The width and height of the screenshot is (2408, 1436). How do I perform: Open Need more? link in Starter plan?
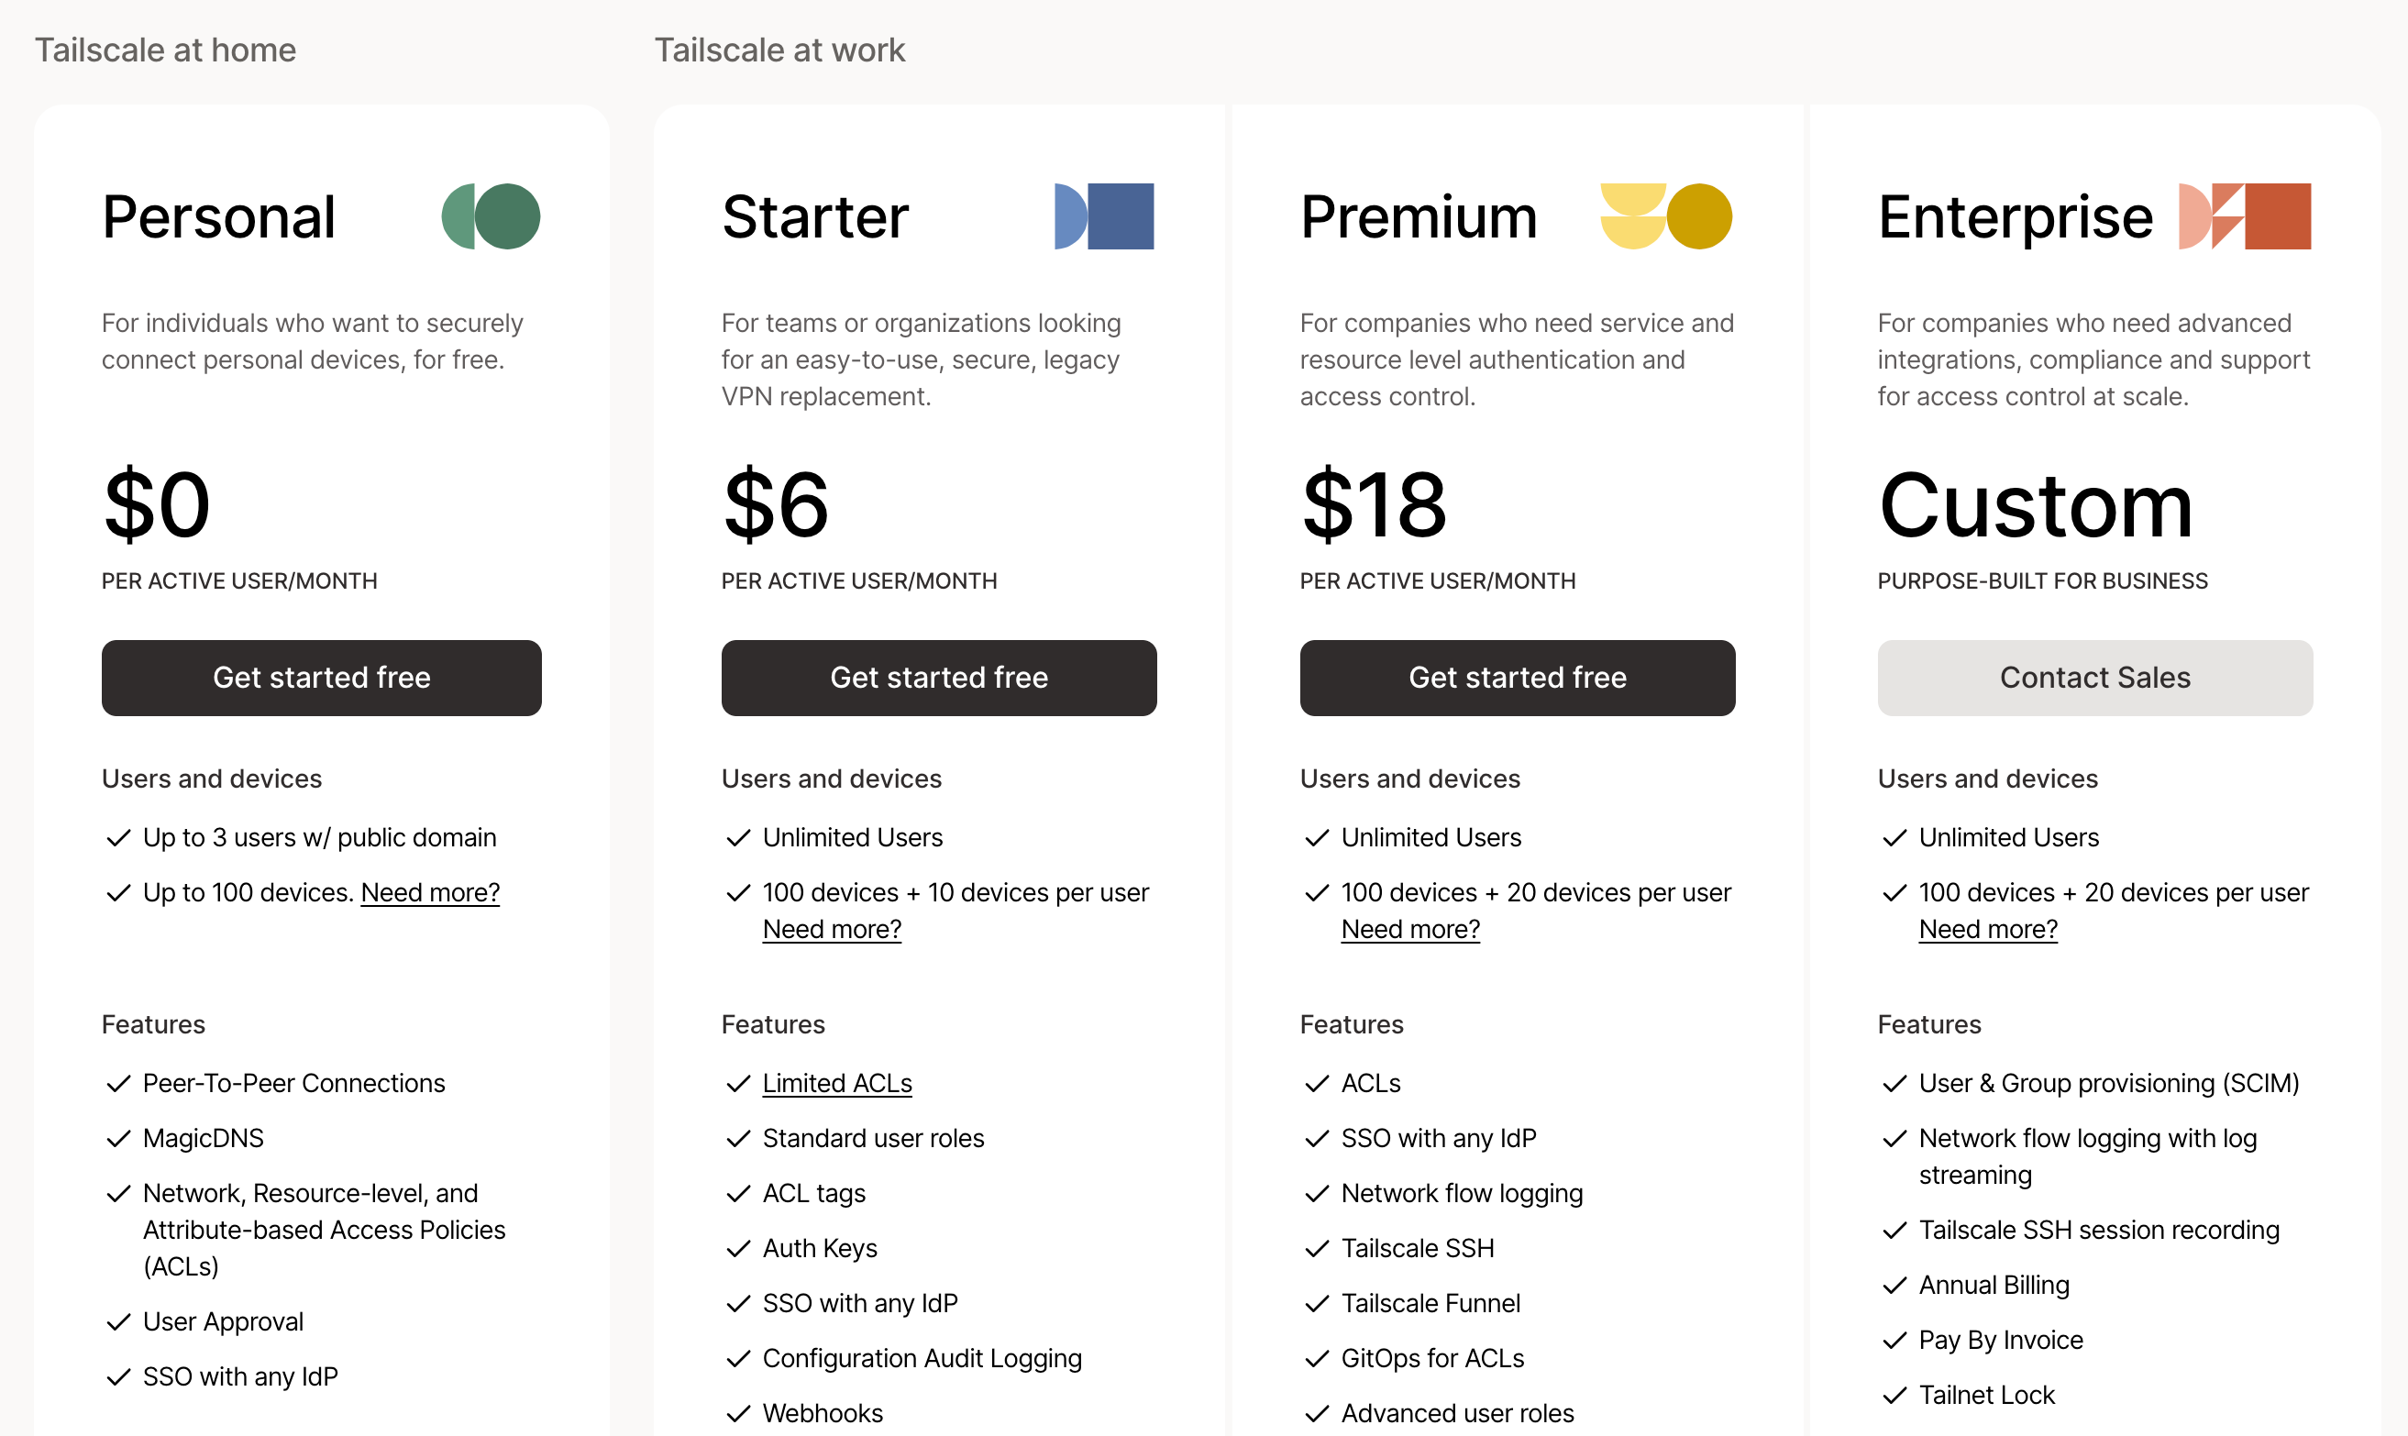click(x=831, y=929)
